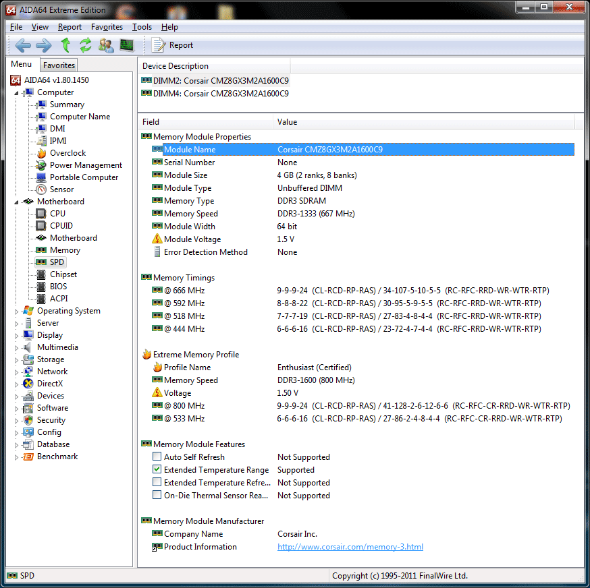Open the View menu
Image resolution: width=590 pixels, height=588 pixels.
pos(40,27)
